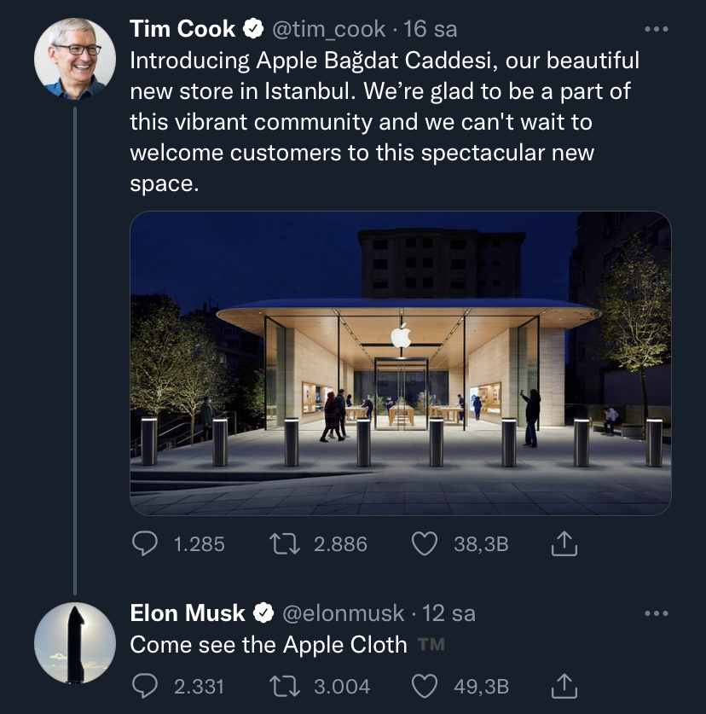Open the 16 sa timestamp link
The image size is (706, 714).
point(430,29)
